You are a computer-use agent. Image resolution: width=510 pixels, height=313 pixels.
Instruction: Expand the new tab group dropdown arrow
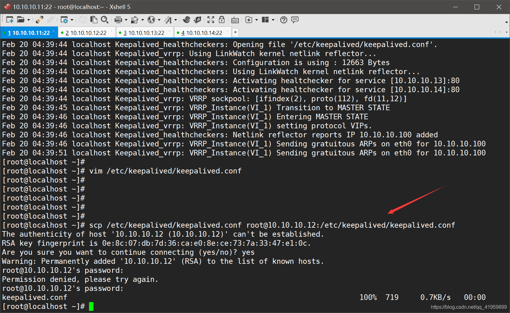(257, 20)
